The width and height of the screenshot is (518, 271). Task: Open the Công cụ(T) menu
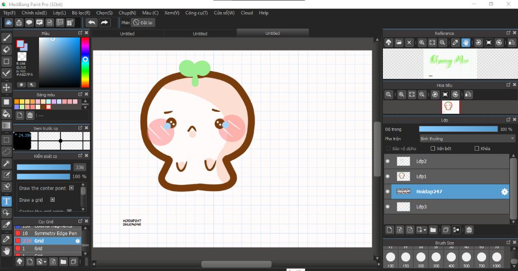click(196, 13)
